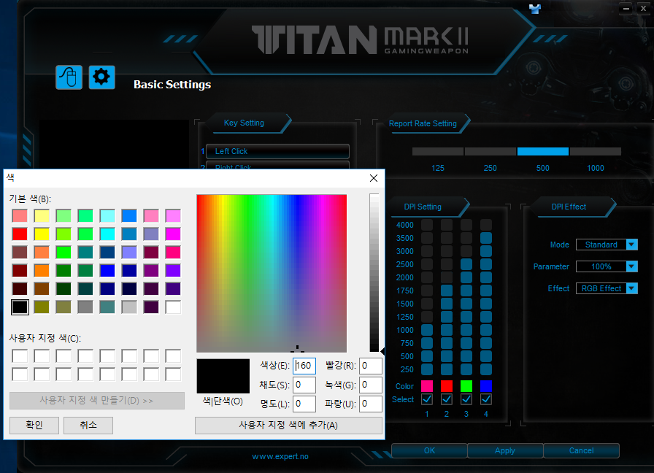Select the 1000 report rate segment

pyautogui.click(x=595, y=152)
